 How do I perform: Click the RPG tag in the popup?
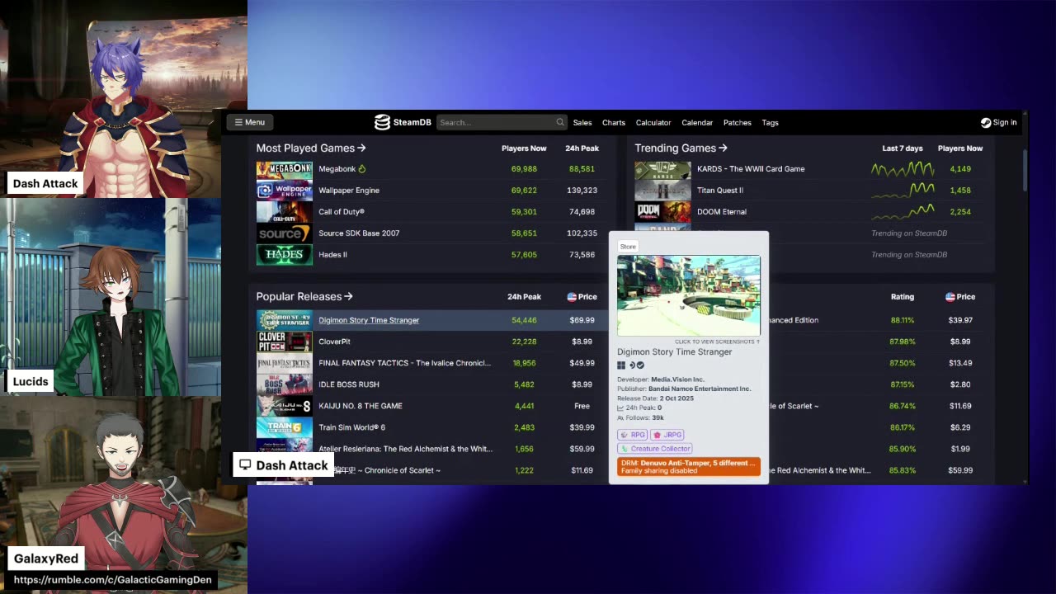tap(633, 435)
